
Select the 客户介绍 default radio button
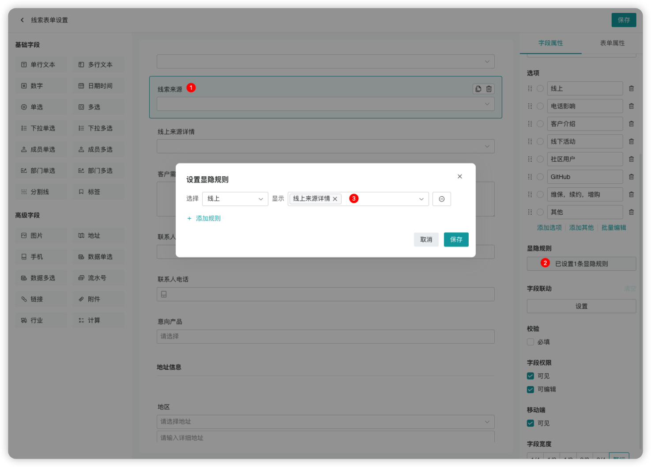540,124
